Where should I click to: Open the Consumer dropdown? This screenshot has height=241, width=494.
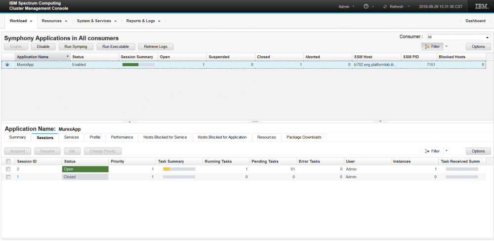tap(458, 37)
